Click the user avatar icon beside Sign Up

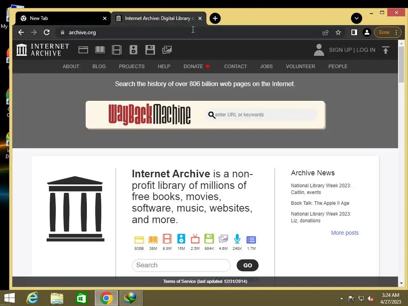coord(319,50)
